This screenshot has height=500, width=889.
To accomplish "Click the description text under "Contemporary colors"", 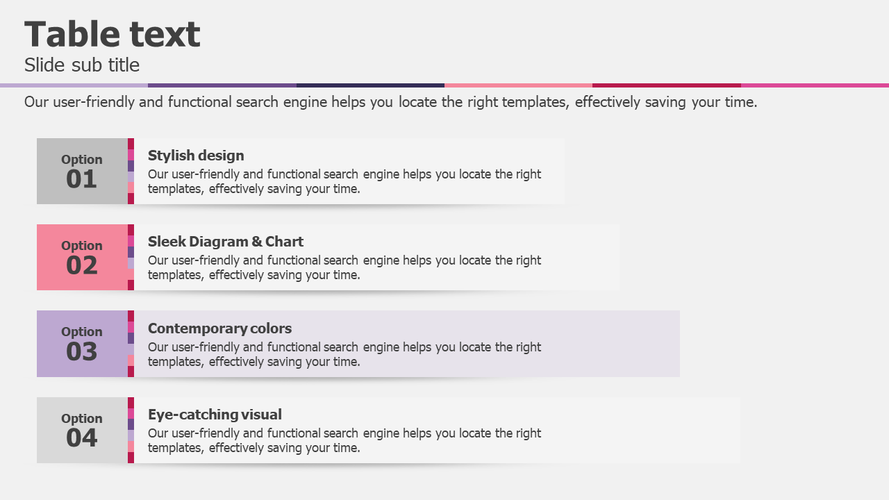I will click(x=344, y=354).
